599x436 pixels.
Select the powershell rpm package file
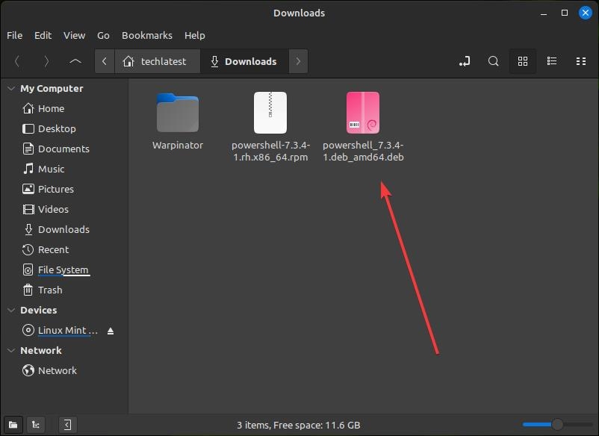[x=270, y=113]
